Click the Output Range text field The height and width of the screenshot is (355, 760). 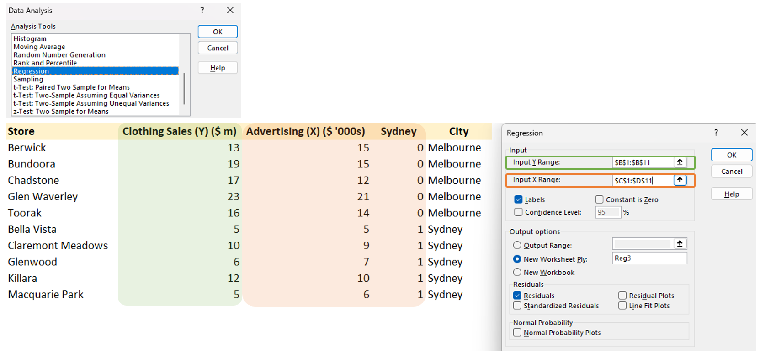642,244
